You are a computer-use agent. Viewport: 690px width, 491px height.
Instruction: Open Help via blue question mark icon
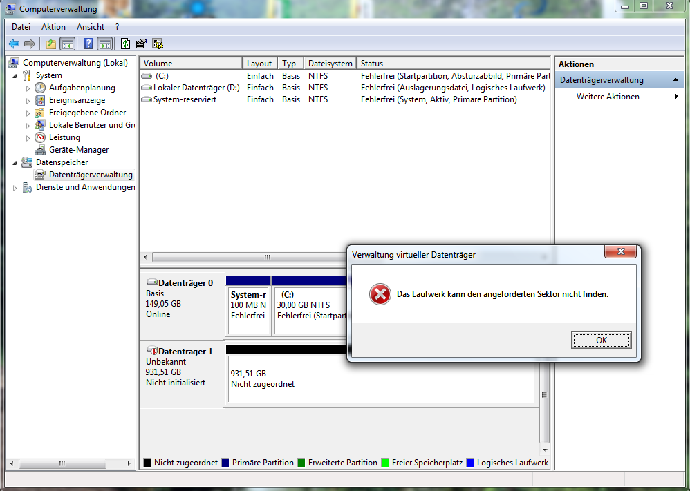pos(88,44)
